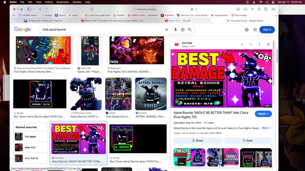Show more bookmarks chevron
The image size is (305, 171).
point(276,16)
